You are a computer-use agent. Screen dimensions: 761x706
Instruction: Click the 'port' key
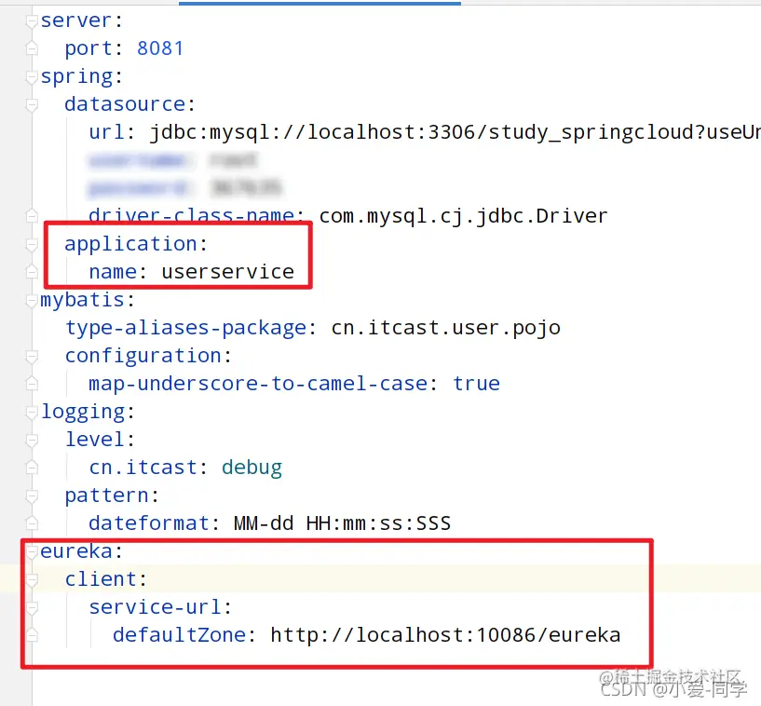click(88, 48)
